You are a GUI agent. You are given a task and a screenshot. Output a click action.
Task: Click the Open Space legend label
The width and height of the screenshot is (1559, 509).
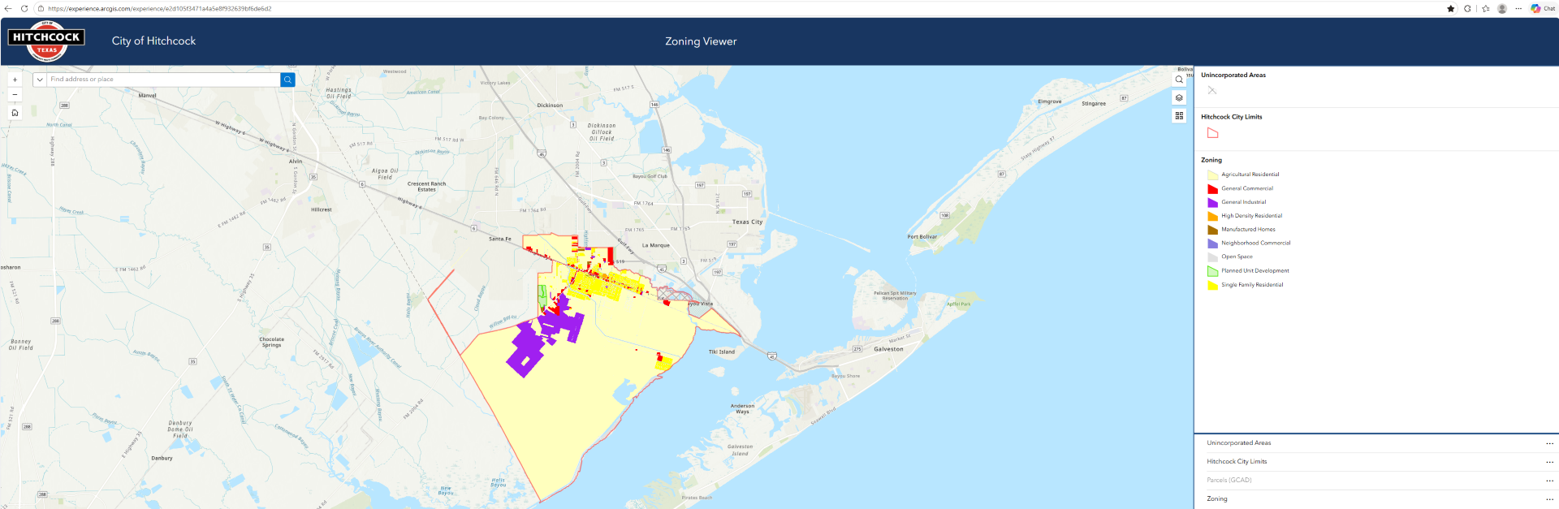tap(1237, 257)
